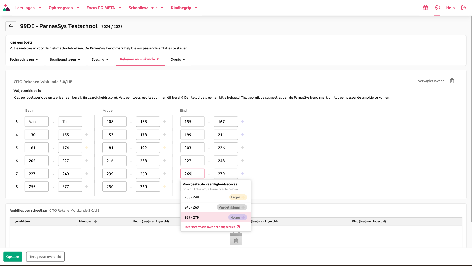Click the ParnasSys logo icon
472x266 pixels.
[6, 8]
